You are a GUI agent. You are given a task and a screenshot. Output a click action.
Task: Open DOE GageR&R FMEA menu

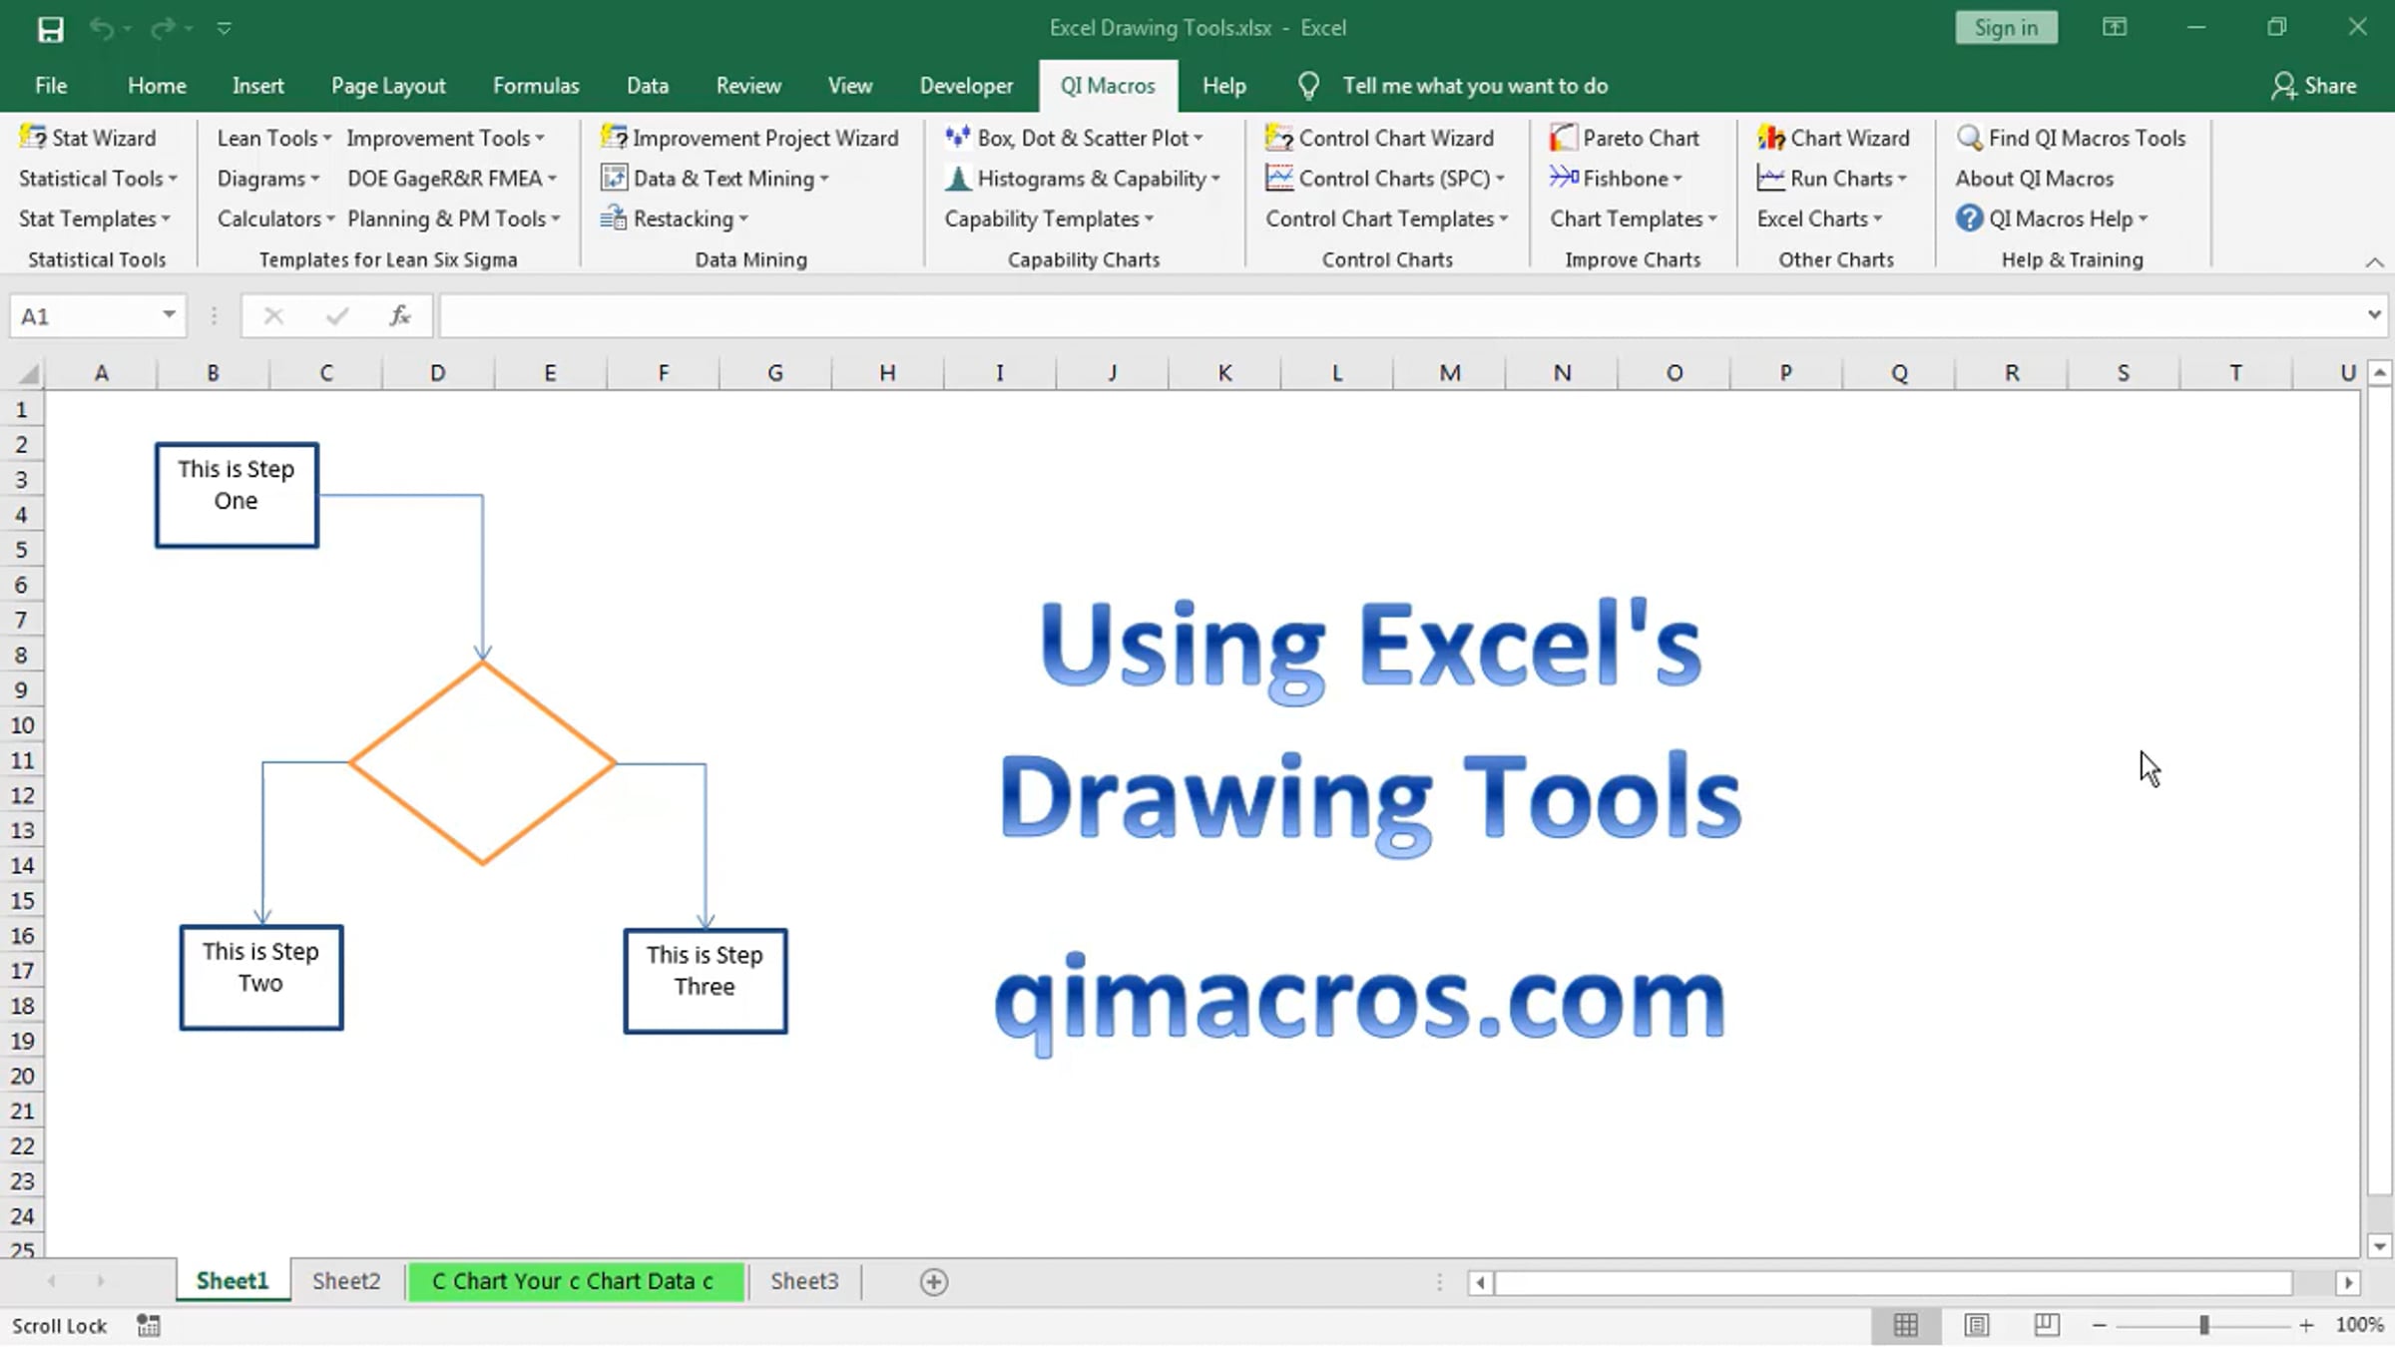point(452,179)
